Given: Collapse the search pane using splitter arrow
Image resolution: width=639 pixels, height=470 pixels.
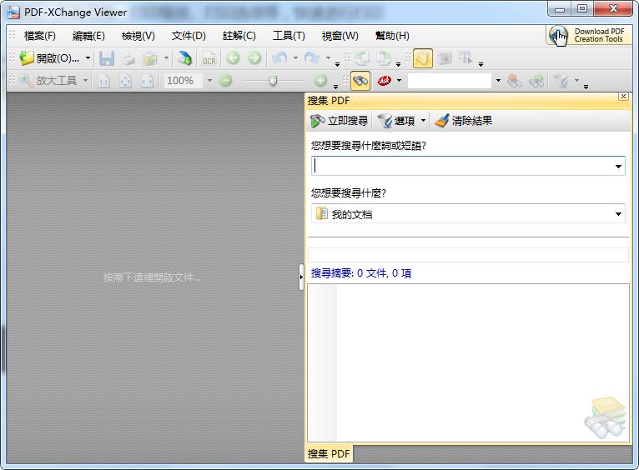Looking at the screenshot, I should (301, 277).
